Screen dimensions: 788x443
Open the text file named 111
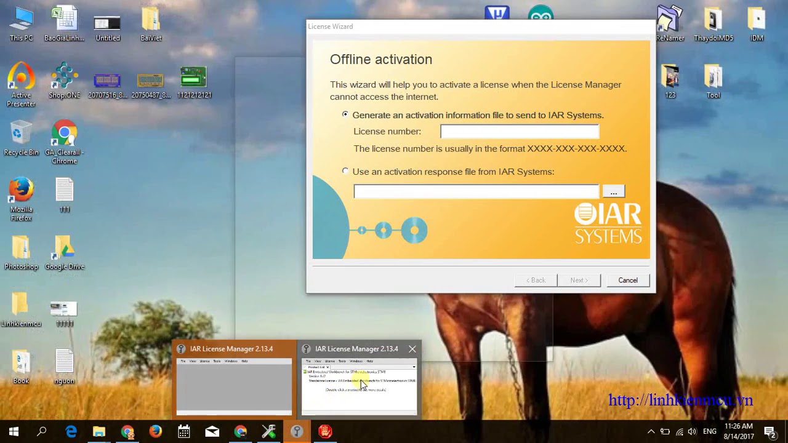64,196
